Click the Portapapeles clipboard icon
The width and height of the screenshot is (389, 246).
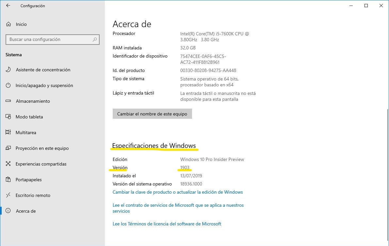(x=8, y=180)
